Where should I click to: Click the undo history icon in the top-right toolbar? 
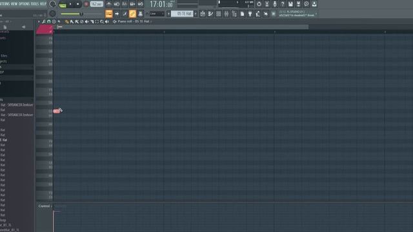(259, 4)
